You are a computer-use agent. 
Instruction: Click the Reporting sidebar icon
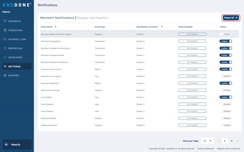coord(5,48)
